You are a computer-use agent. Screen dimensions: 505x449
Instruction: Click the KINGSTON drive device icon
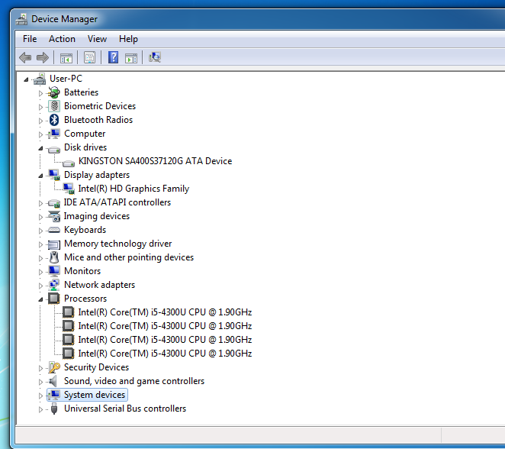click(x=69, y=163)
